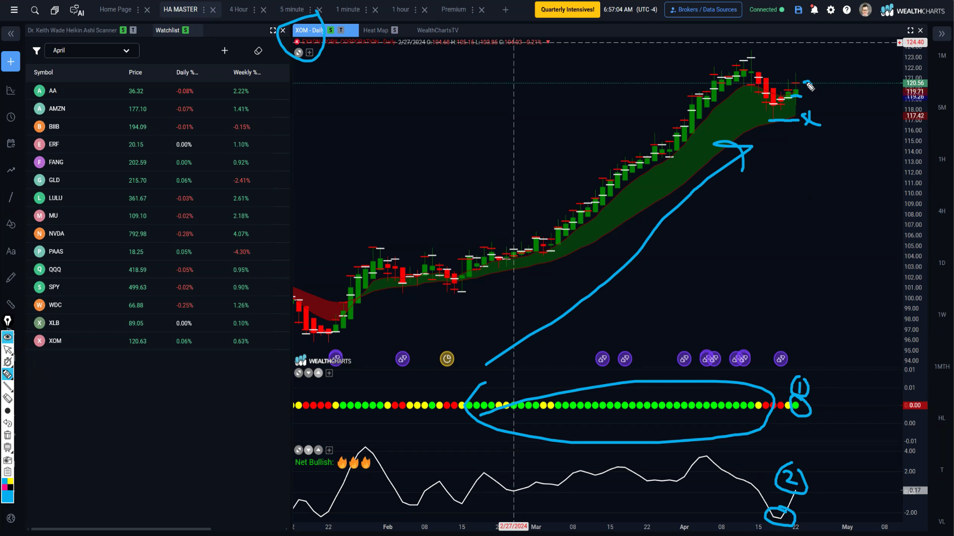Select the NVDA row in the watchlist

coord(158,234)
